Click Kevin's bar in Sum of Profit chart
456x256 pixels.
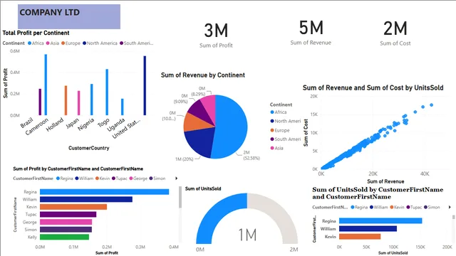pos(73,207)
